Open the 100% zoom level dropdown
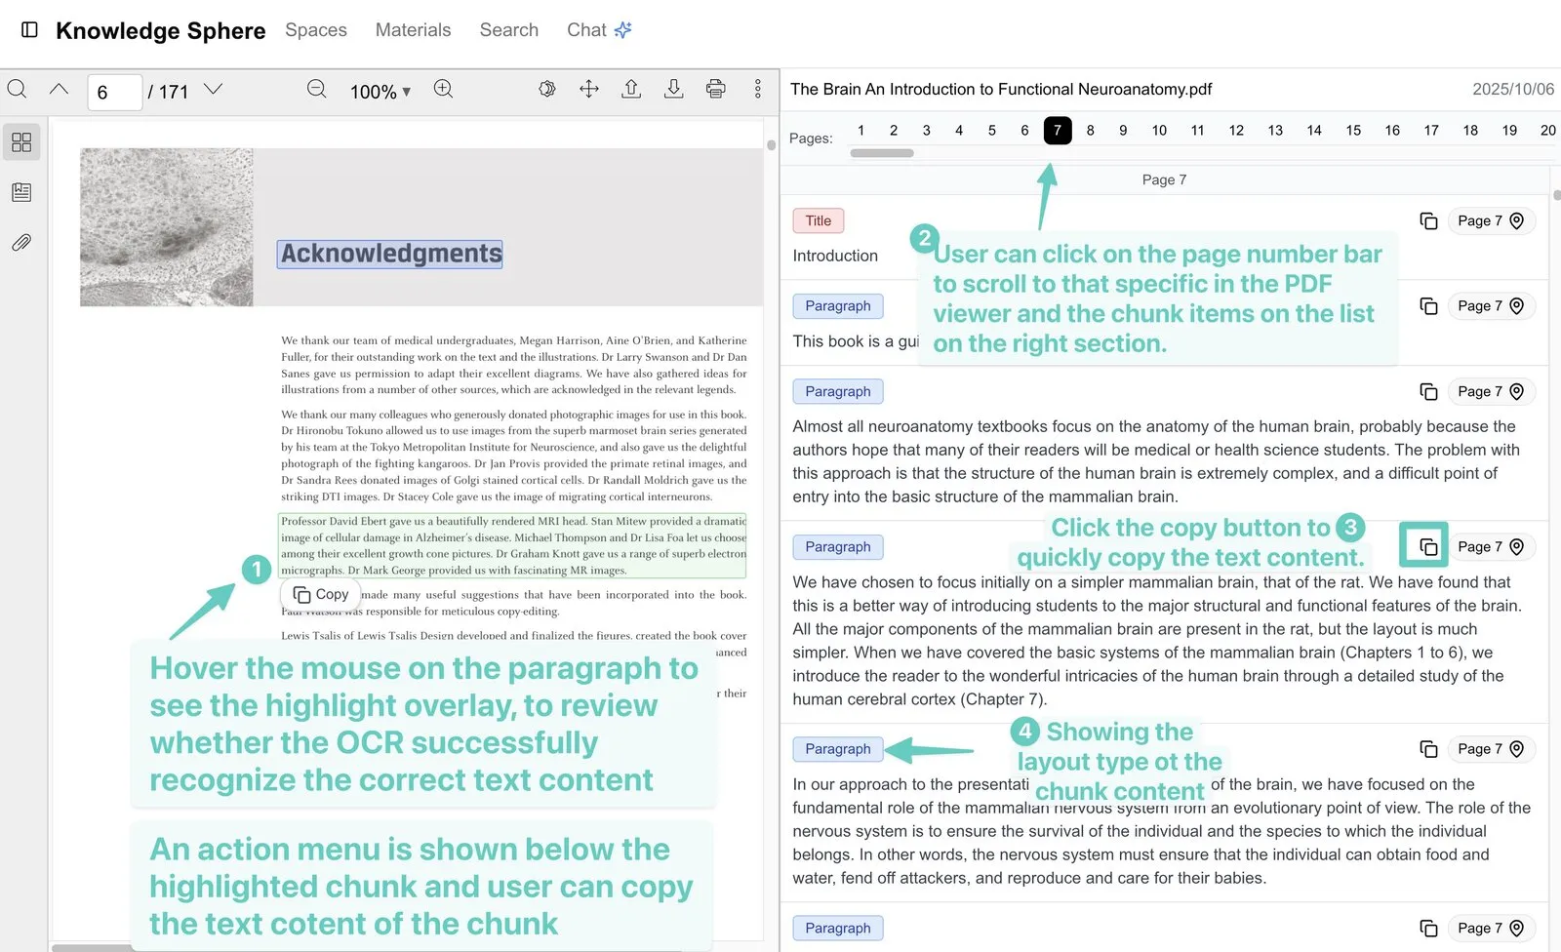1561x952 pixels. coord(380,92)
